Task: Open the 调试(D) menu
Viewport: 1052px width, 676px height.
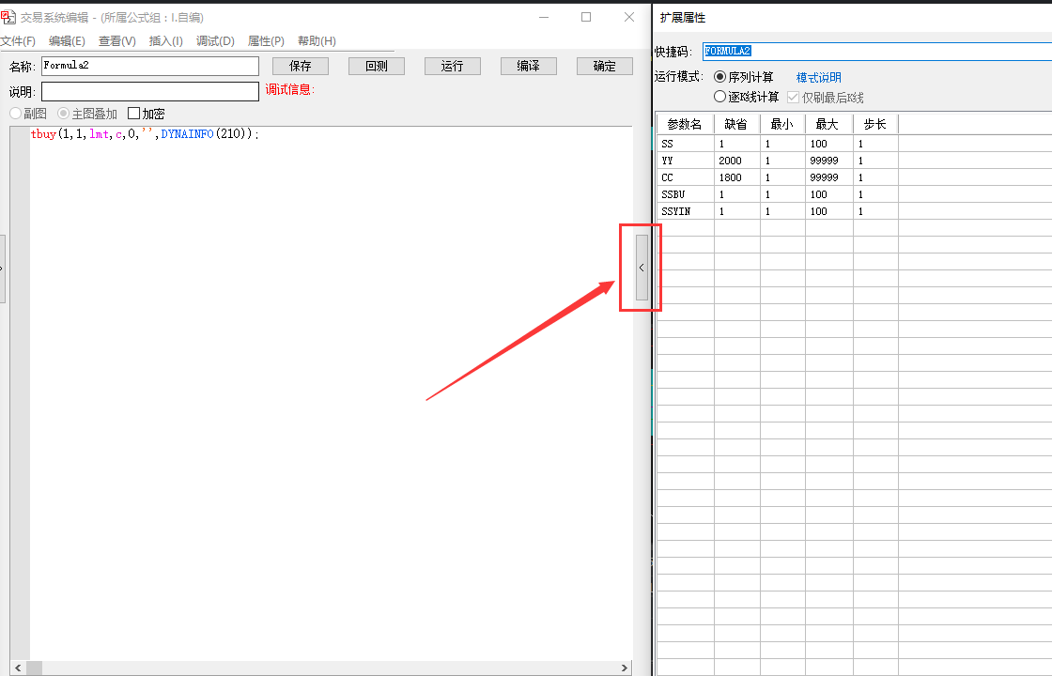Action: tap(215, 41)
